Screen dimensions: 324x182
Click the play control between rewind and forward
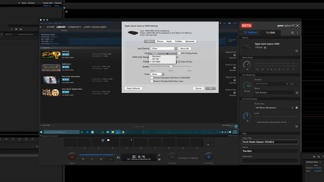tap(92, 159)
